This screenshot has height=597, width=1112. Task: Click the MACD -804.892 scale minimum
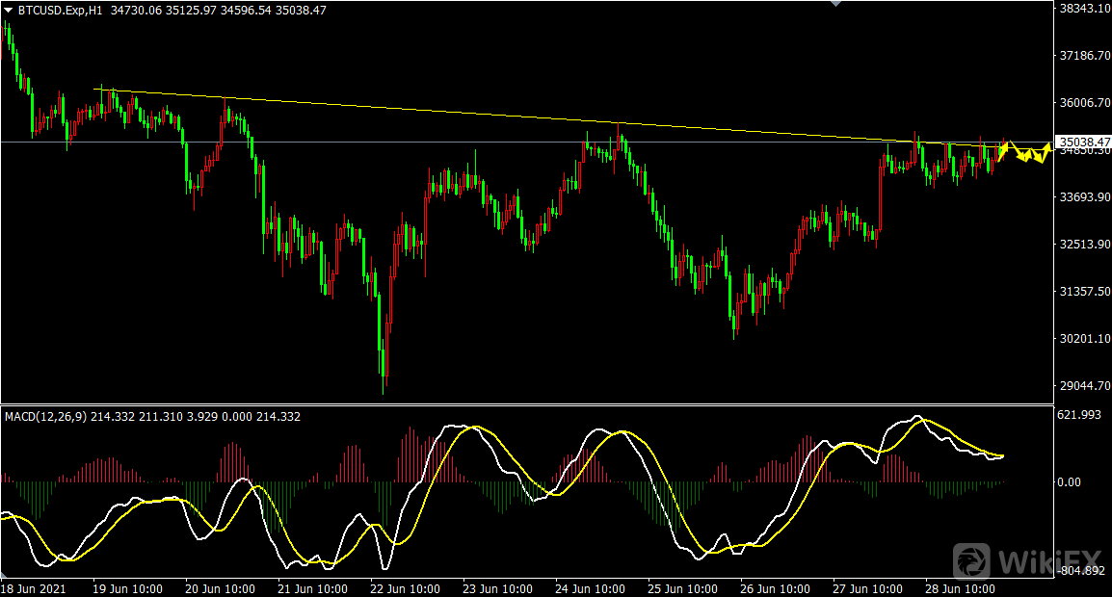point(1080,572)
